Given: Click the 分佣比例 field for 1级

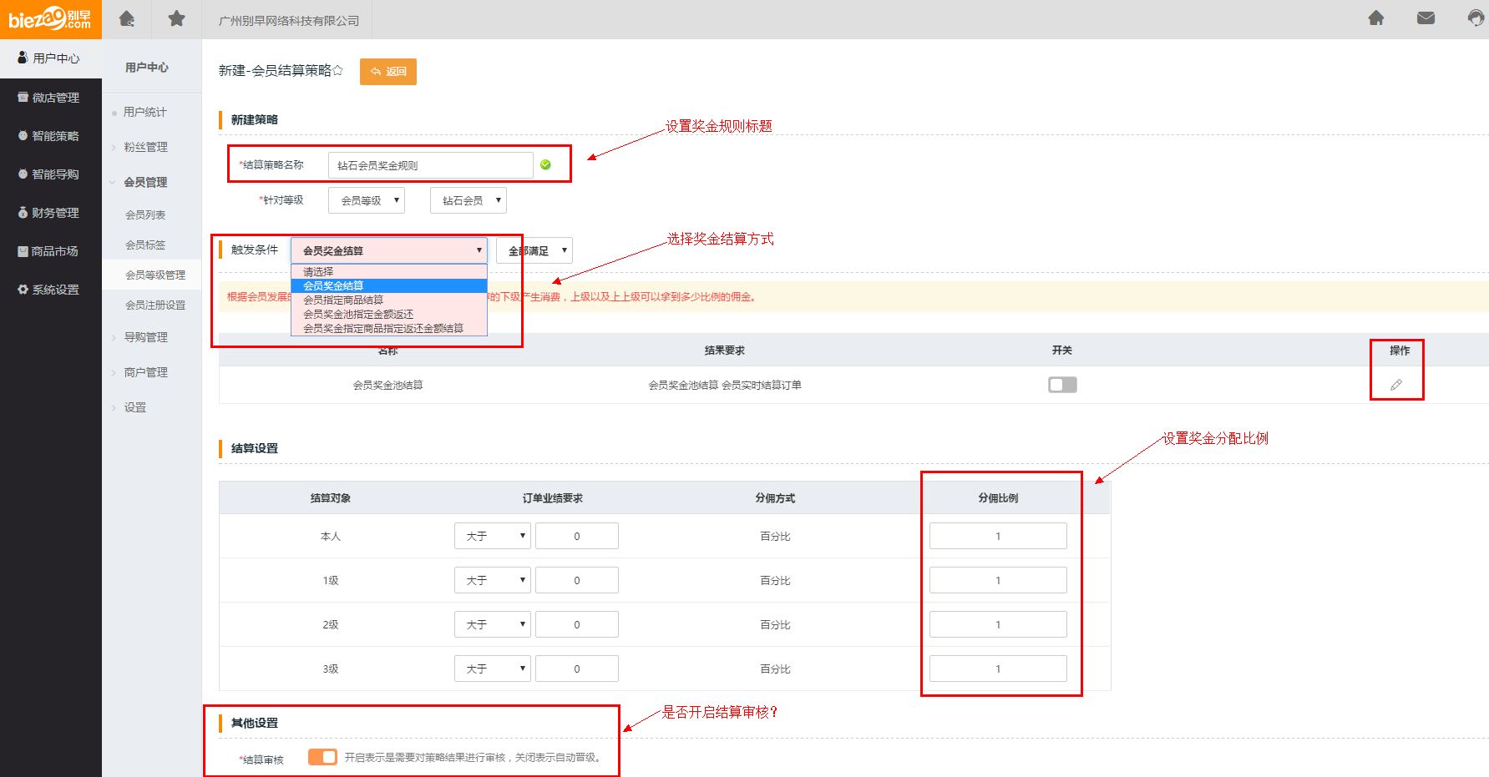Looking at the screenshot, I should pyautogui.click(x=998, y=580).
